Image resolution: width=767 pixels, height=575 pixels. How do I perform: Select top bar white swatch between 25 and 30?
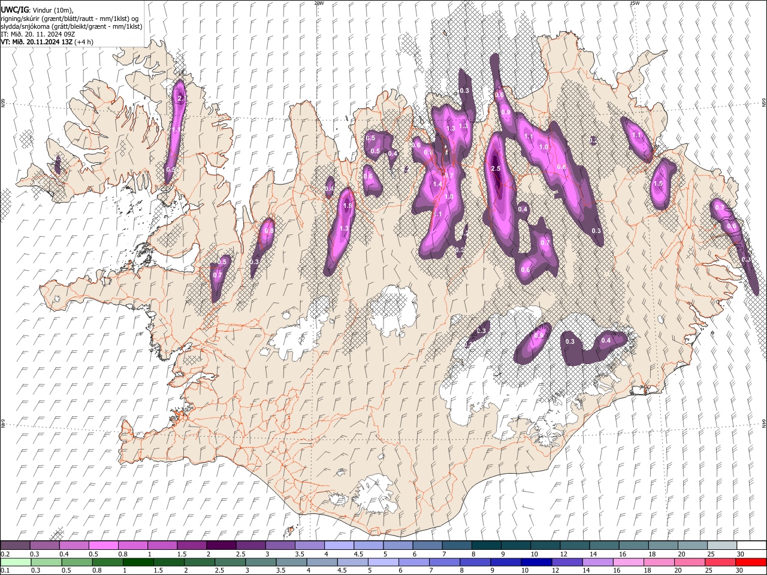(723, 546)
